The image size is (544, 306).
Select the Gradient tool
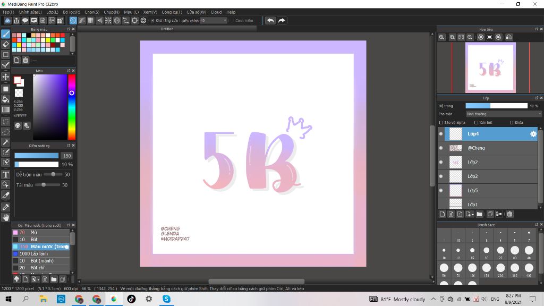5,109
